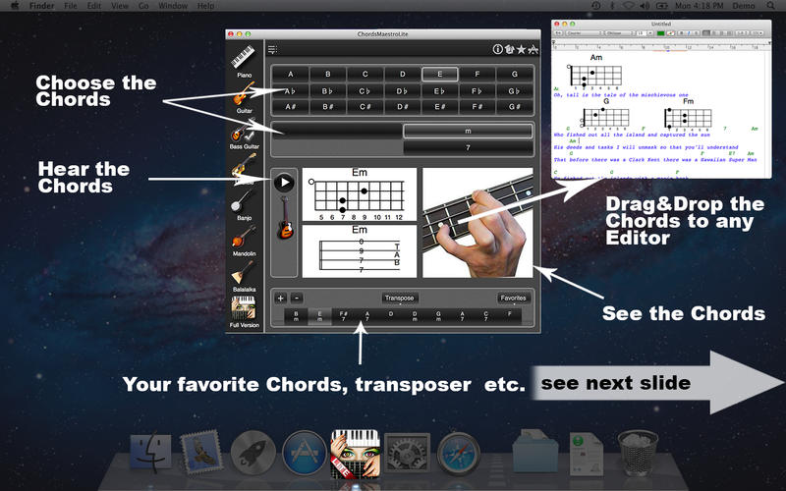
Task: Select root note F sharp
Action: pos(477,107)
